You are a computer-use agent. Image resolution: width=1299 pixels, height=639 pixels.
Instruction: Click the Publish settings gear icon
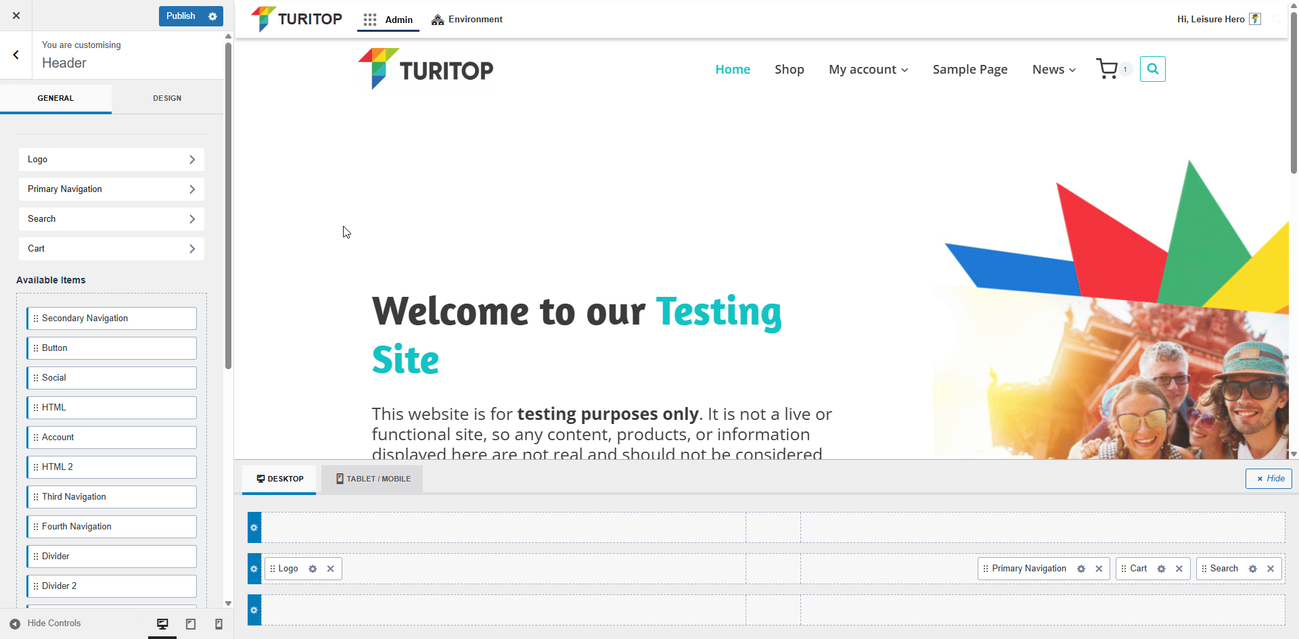[212, 16]
